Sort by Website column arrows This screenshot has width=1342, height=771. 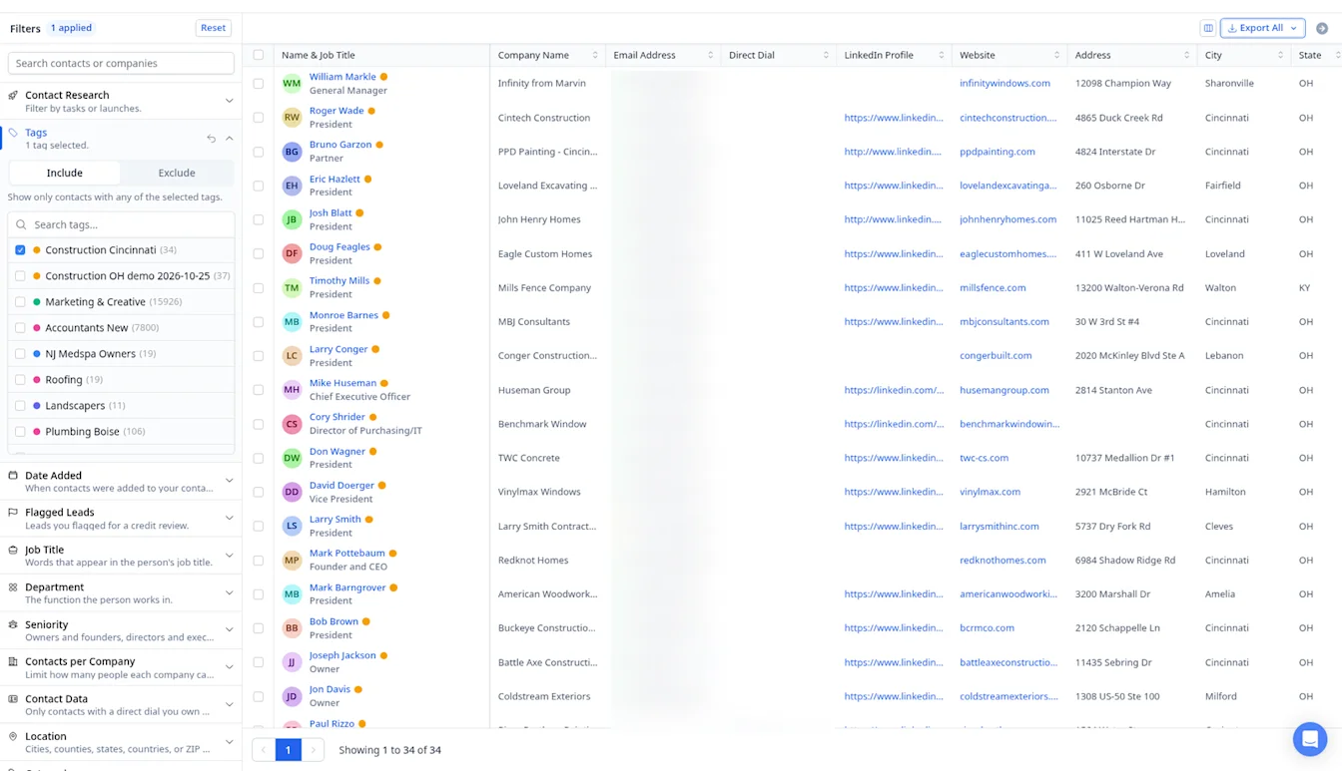point(1056,55)
